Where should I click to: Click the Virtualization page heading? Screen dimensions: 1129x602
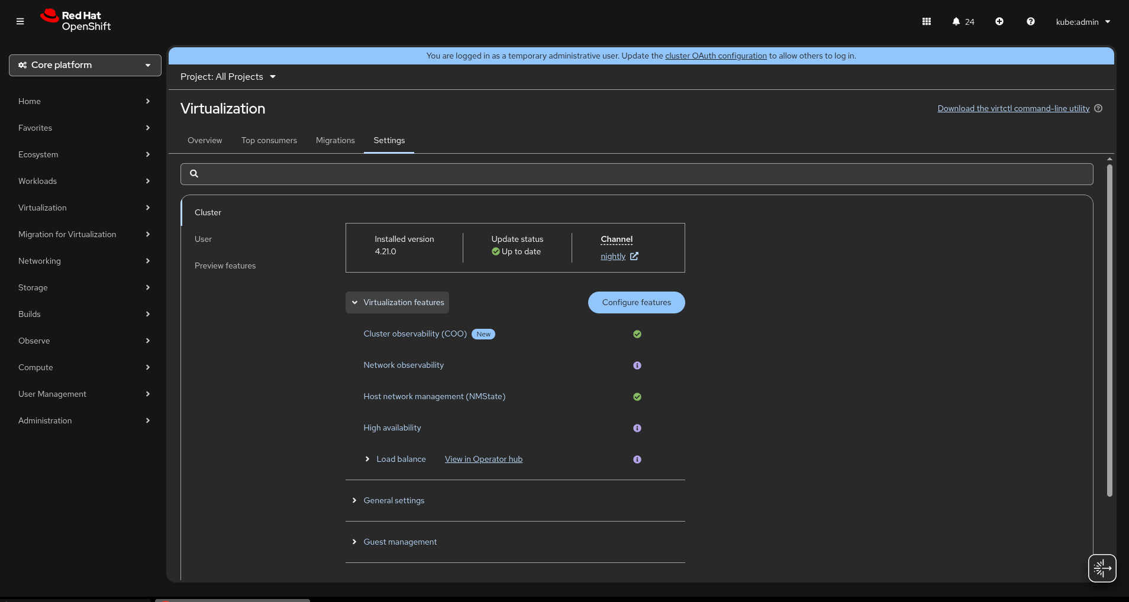pos(222,108)
